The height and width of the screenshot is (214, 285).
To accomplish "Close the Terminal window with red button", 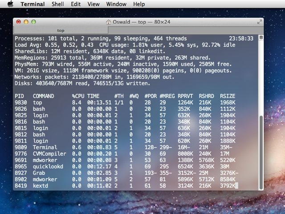I will pos(19,21).
